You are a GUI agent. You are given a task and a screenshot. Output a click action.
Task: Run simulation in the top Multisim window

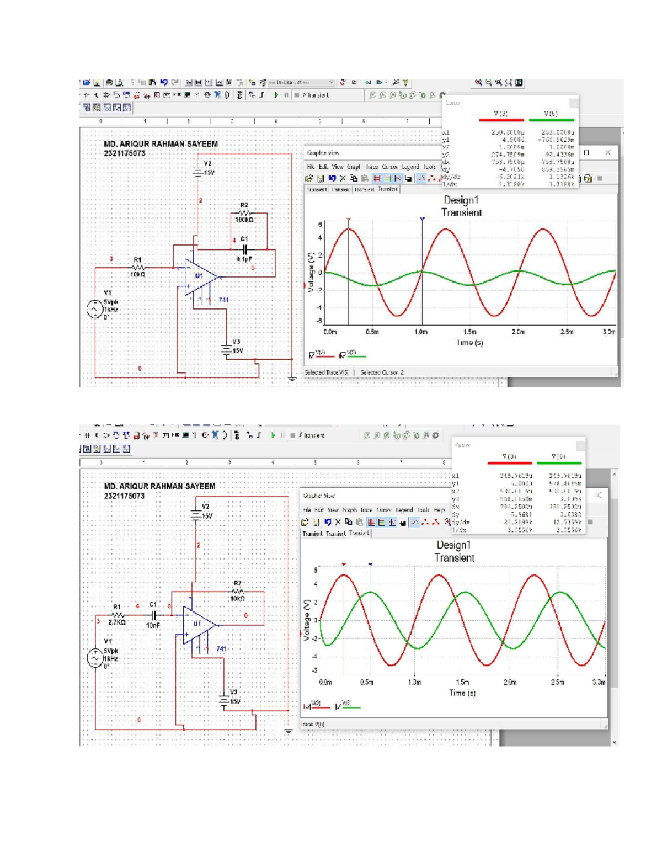pos(276,95)
